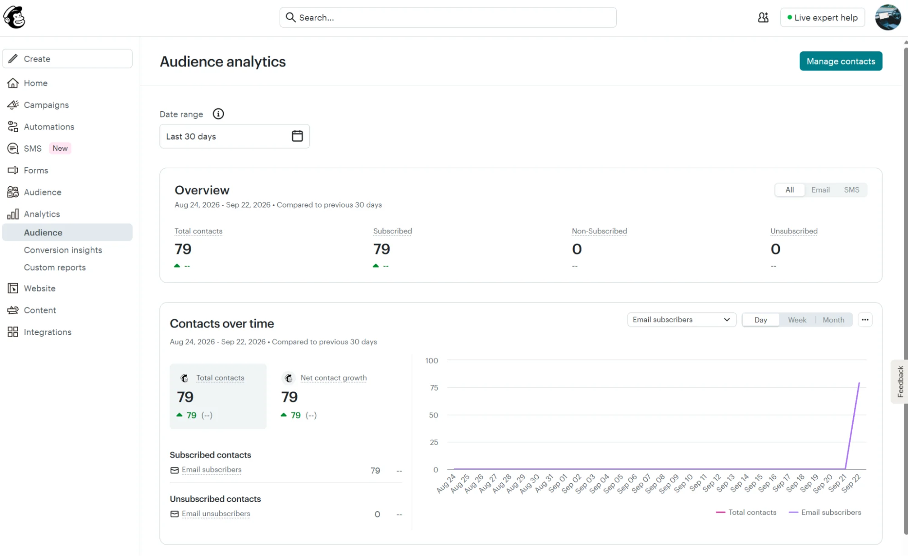This screenshot has height=556, width=908.
Task: Click the Content icon in sidebar
Action: point(13,310)
